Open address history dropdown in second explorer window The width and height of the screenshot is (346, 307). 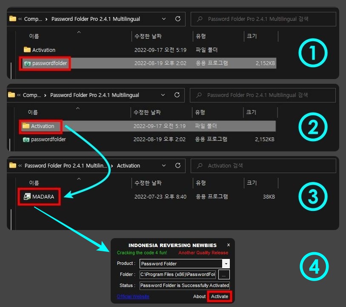click(163, 95)
